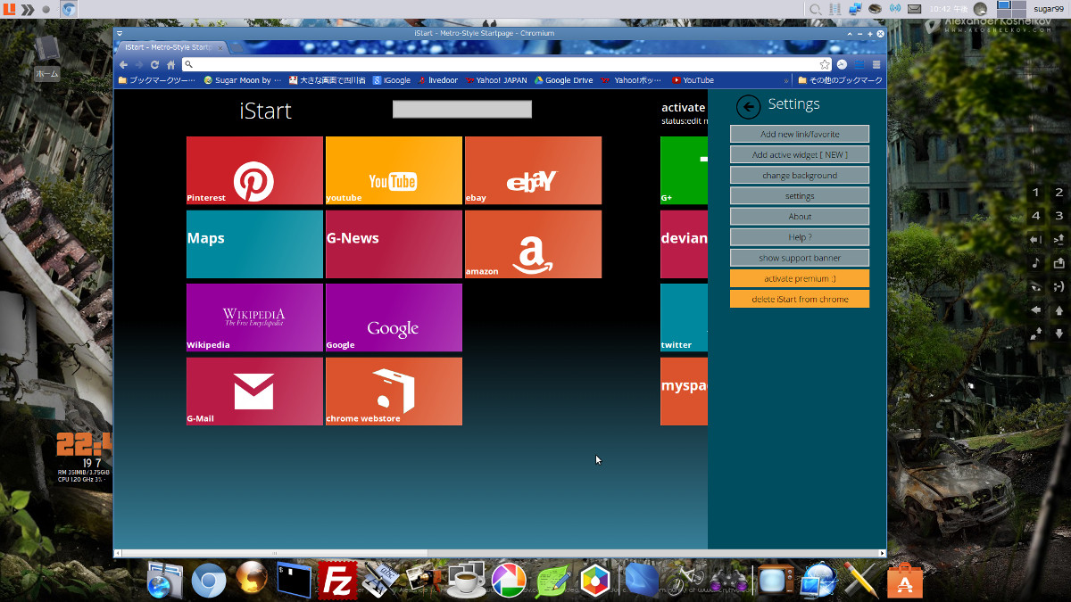Open the settings button in panel

(x=800, y=195)
